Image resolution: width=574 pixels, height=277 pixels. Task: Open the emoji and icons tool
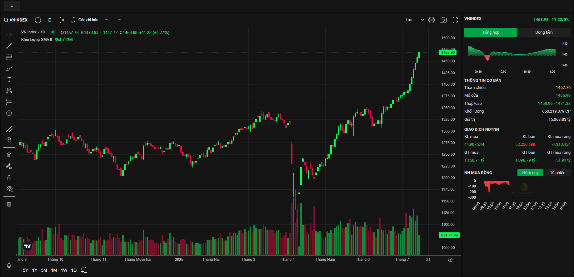coord(9,113)
